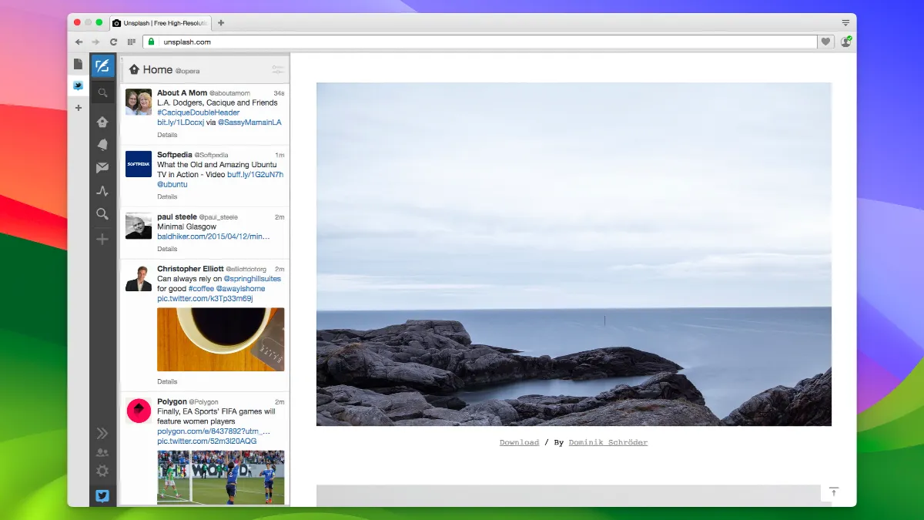This screenshot has width=924, height=520.
Task: Click the heart bookmark icon in address bar
Action: pos(826,42)
